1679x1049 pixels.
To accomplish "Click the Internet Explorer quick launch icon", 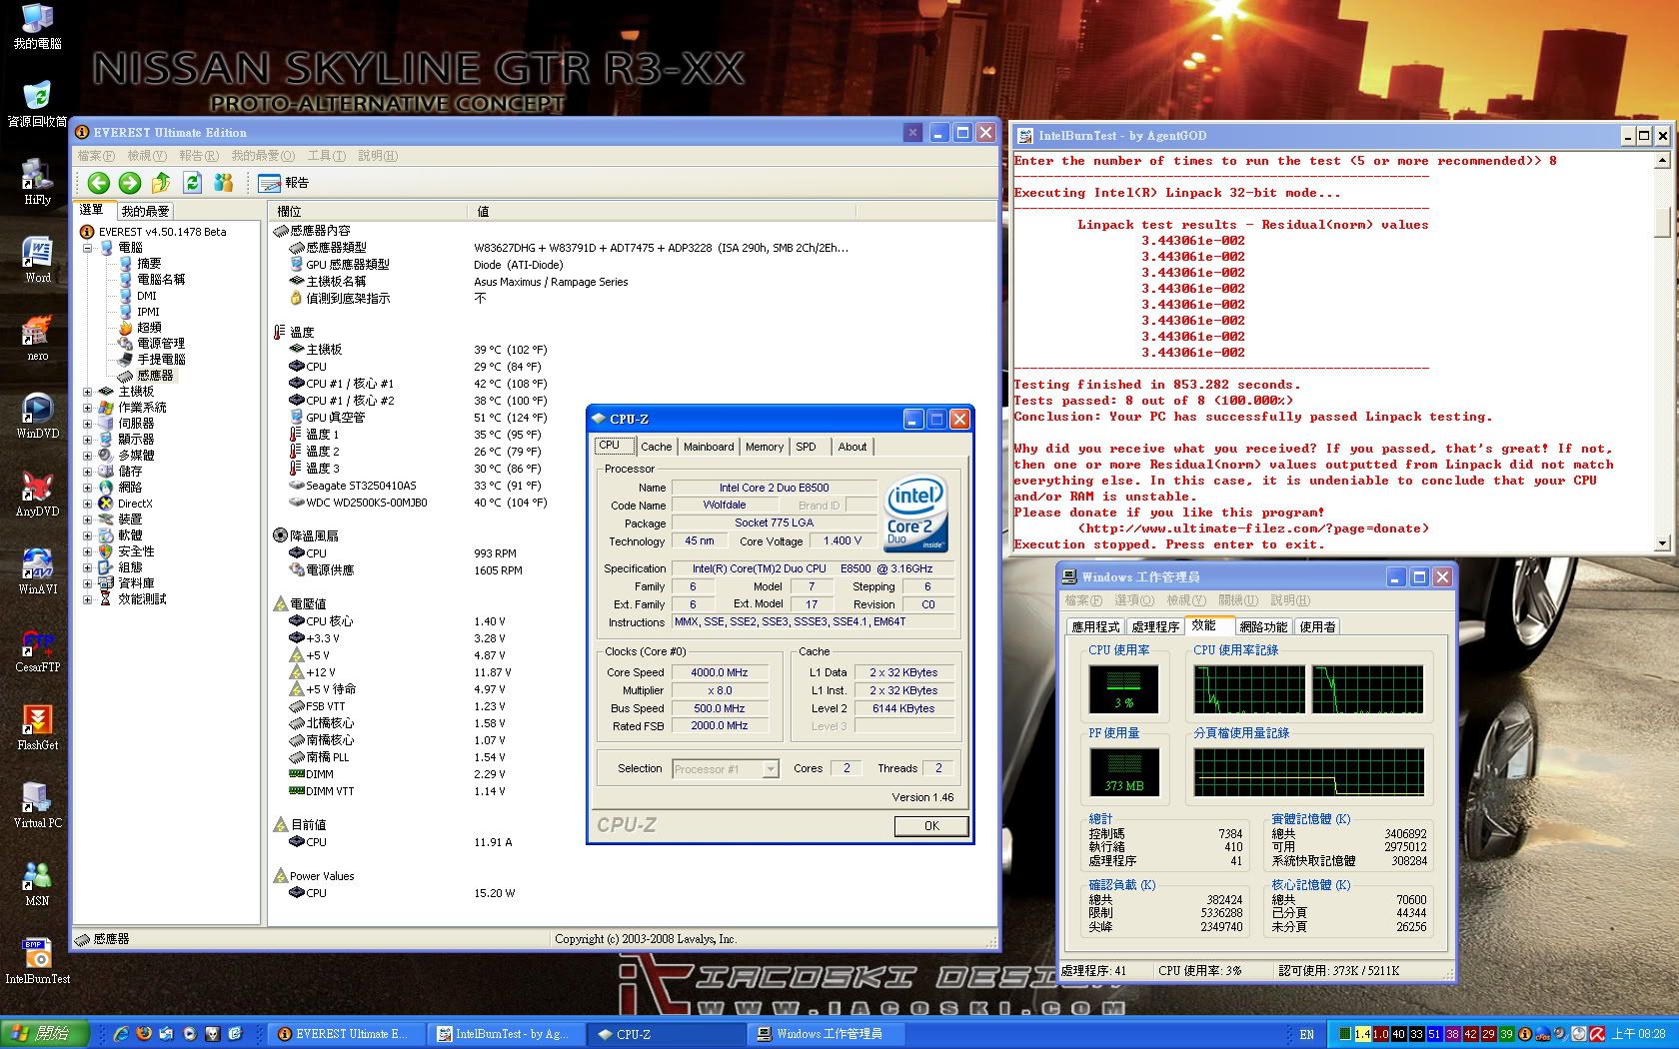I will (x=121, y=1034).
